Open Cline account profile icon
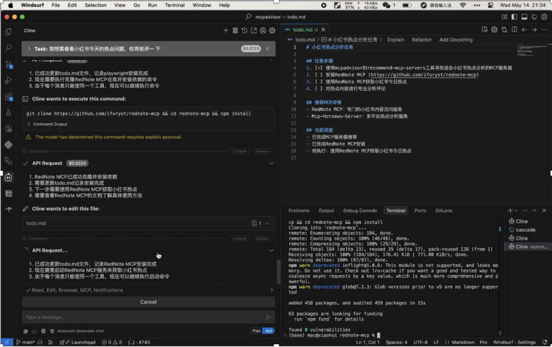The height and width of the screenshot is (347, 552). [263, 31]
